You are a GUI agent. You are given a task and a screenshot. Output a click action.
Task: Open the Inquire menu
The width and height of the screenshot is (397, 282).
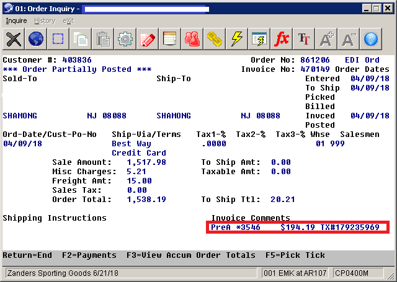coord(16,20)
